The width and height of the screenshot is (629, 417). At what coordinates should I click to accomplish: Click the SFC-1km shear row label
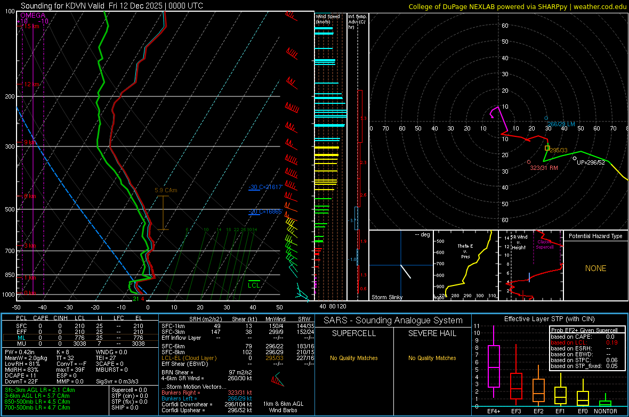pos(173,326)
